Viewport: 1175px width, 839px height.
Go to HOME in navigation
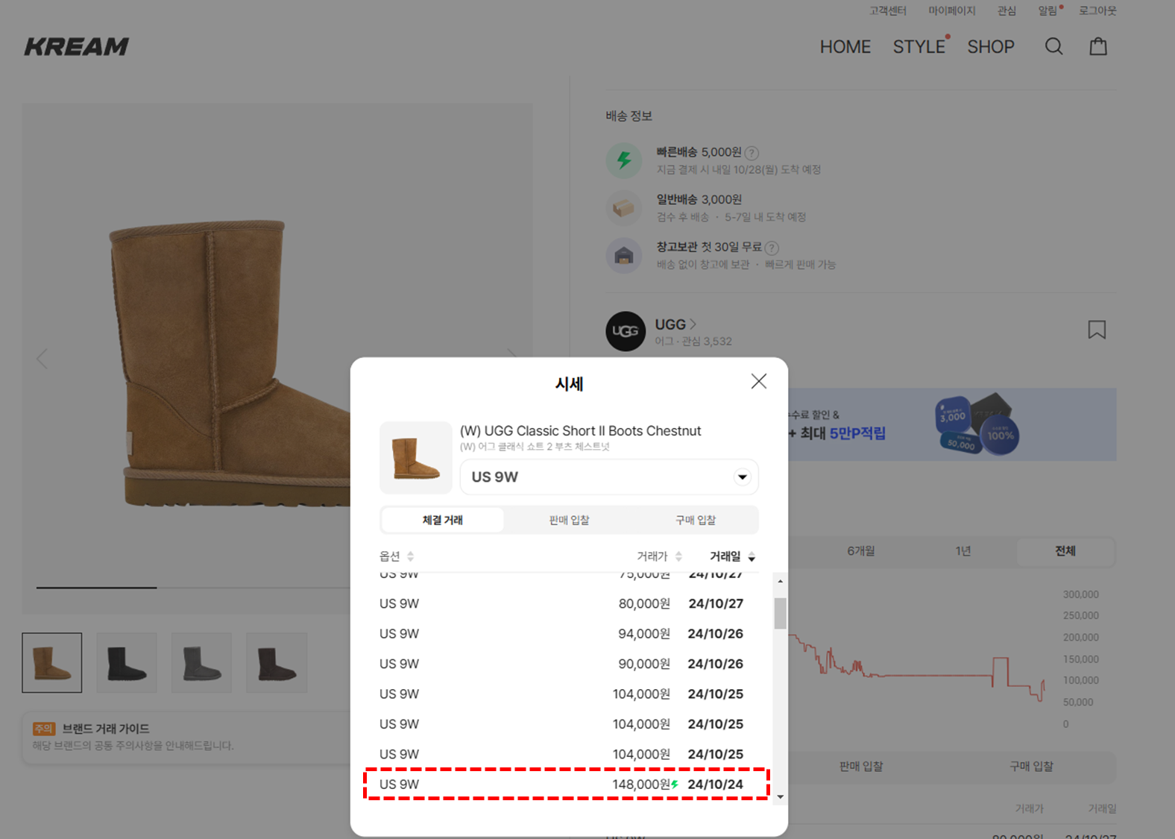pos(845,47)
